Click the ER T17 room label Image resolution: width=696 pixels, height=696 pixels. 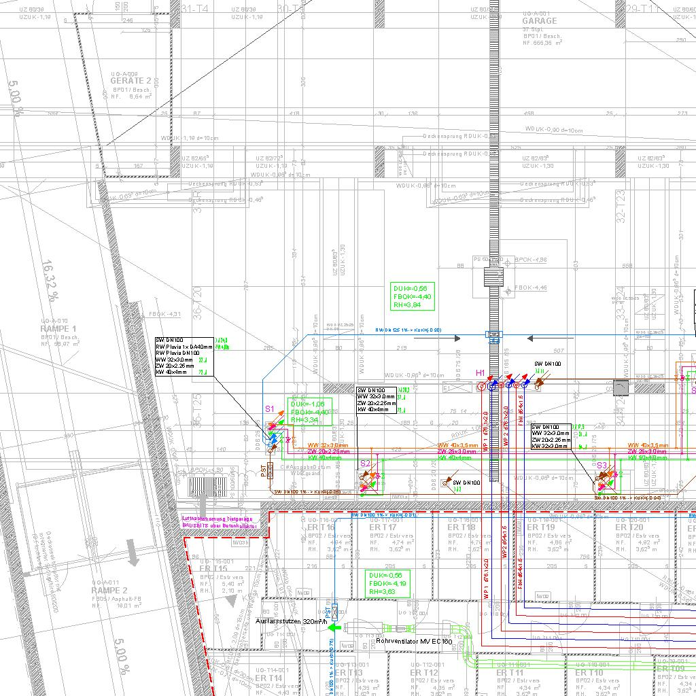(383, 527)
